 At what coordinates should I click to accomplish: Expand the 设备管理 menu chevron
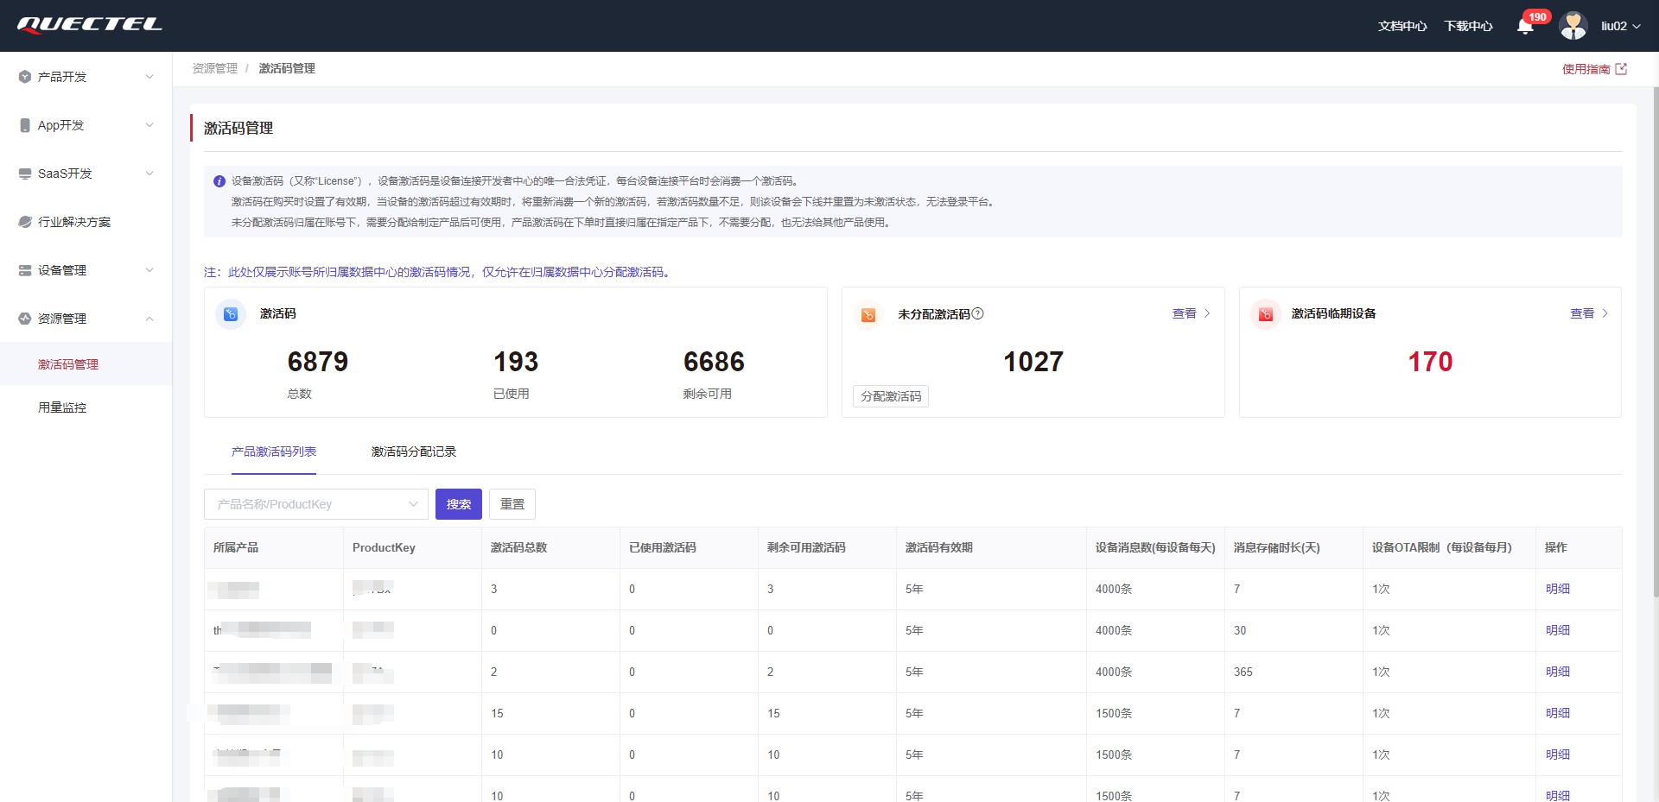pyautogui.click(x=149, y=270)
